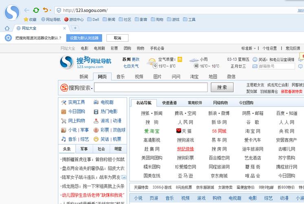Open the new tab plus button
This screenshot has width=304, height=204.
(75, 28)
